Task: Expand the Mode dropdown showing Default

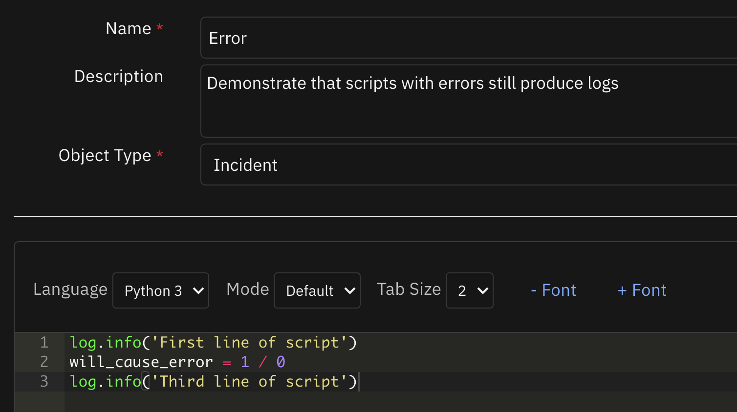Action: (x=317, y=290)
